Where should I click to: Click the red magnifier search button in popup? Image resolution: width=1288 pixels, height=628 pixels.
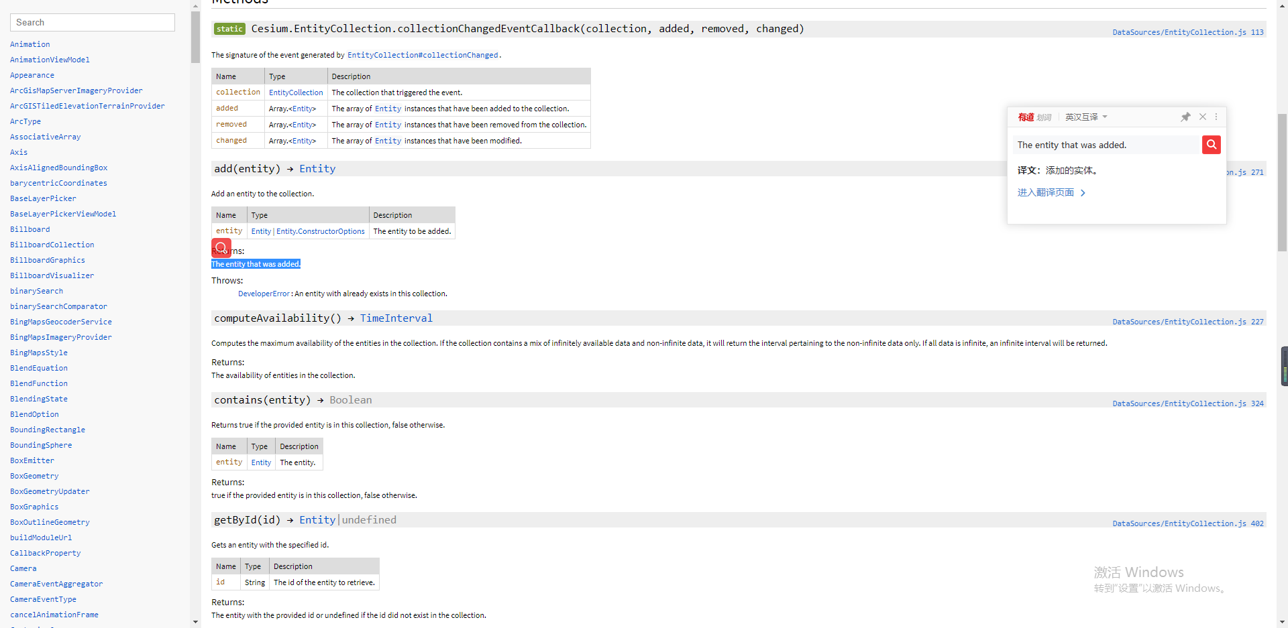click(x=1211, y=144)
